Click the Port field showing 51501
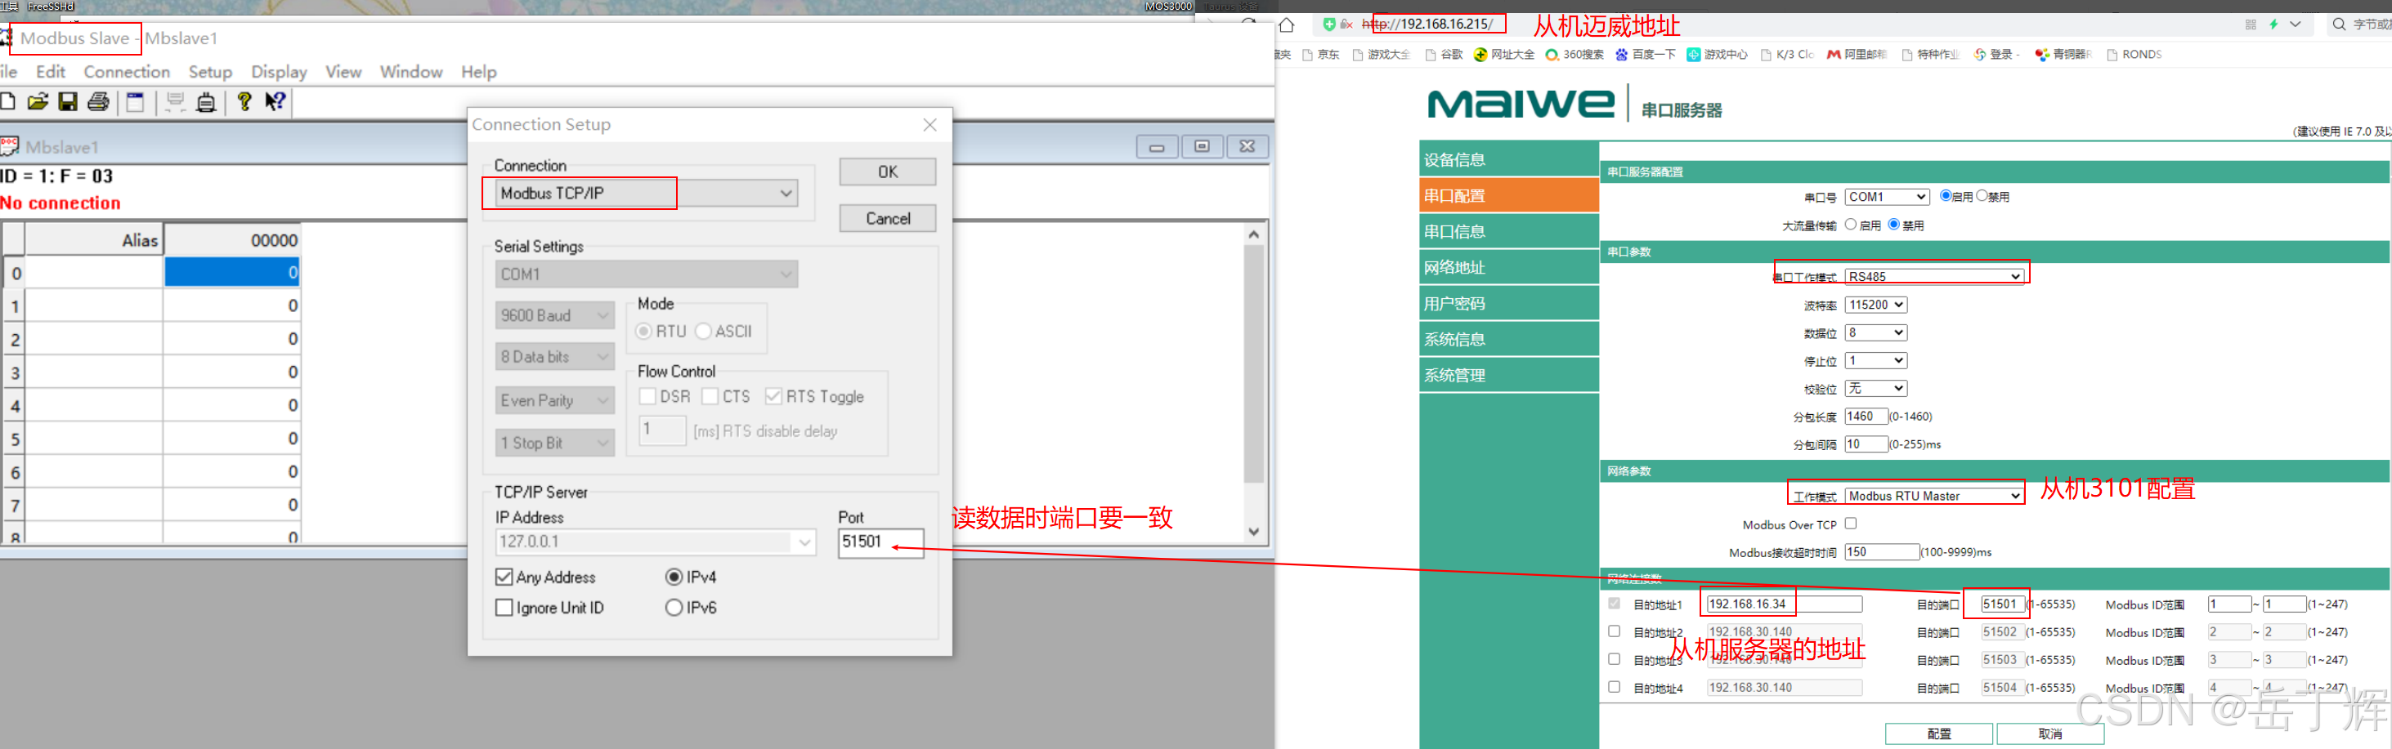2392x749 pixels. pos(880,542)
